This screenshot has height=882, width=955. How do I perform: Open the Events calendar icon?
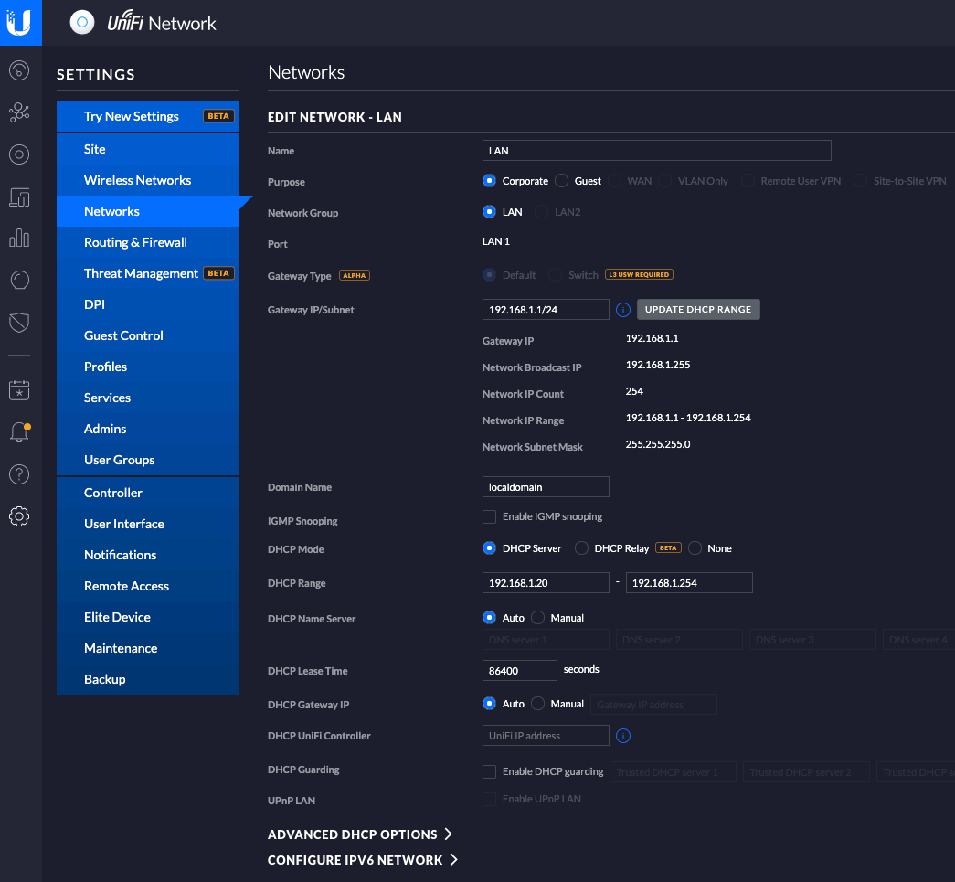click(19, 389)
